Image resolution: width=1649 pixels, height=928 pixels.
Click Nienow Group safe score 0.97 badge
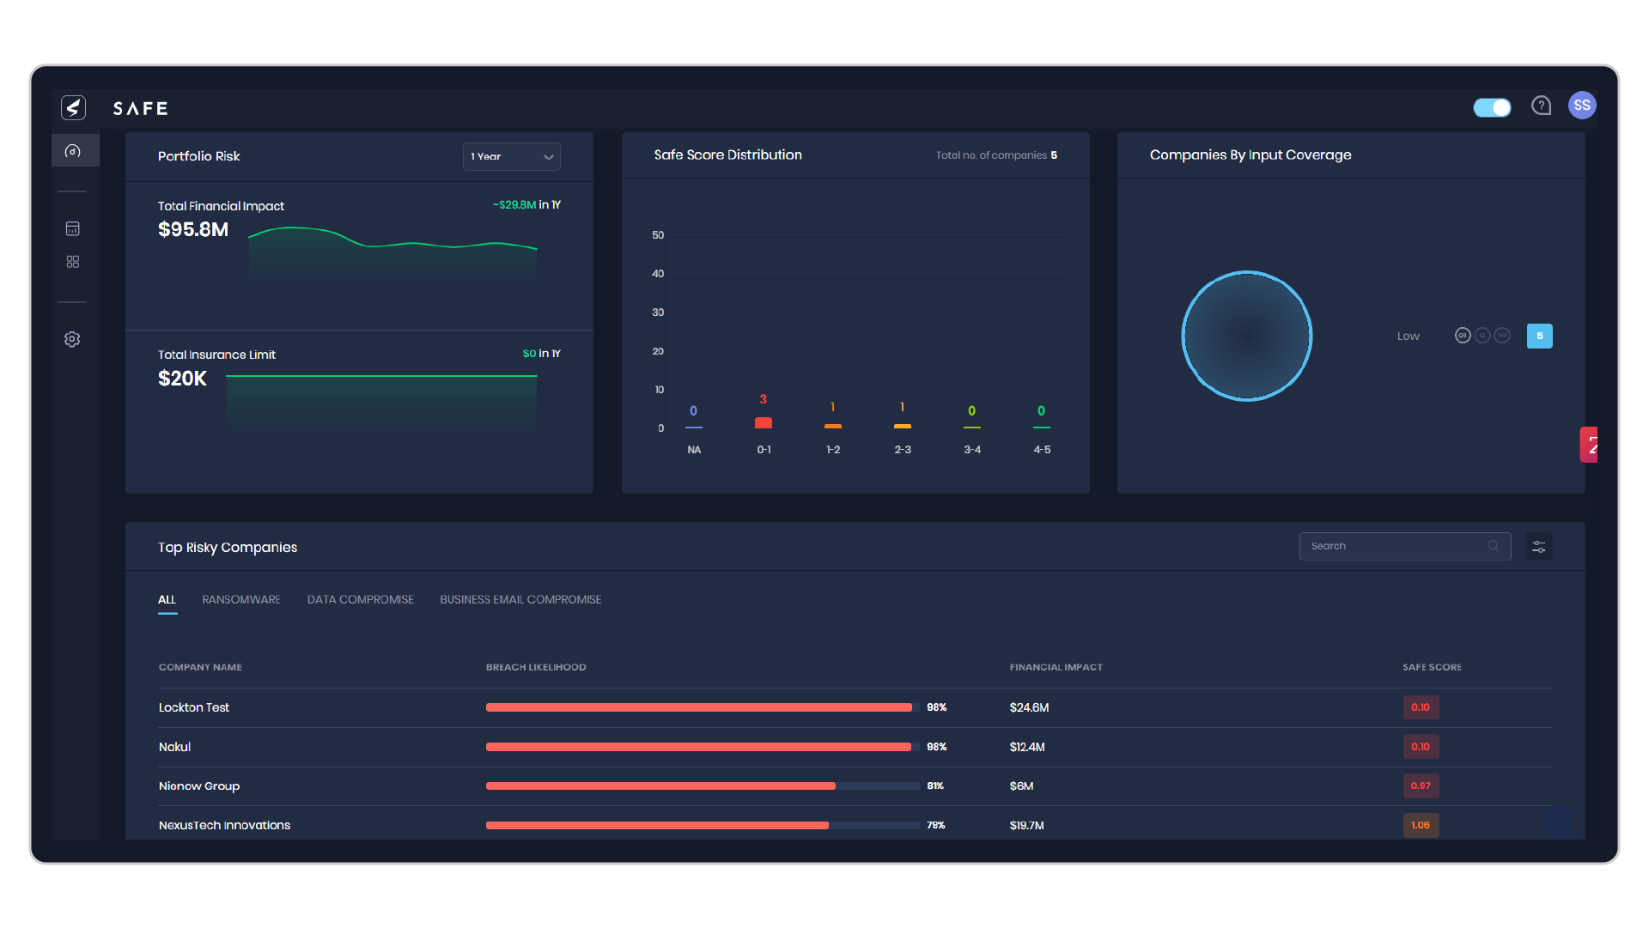[x=1421, y=785]
